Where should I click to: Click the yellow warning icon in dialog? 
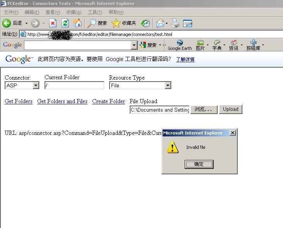173,147
